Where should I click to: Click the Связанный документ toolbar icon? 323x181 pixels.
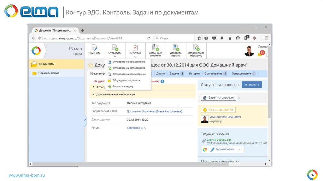pyautogui.click(x=155, y=48)
